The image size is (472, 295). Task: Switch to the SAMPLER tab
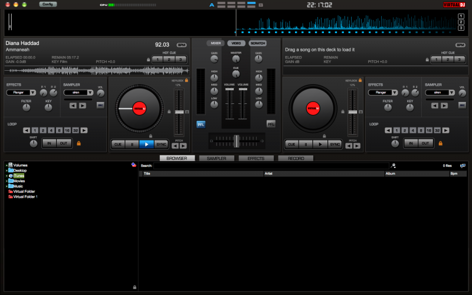point(217,158)
